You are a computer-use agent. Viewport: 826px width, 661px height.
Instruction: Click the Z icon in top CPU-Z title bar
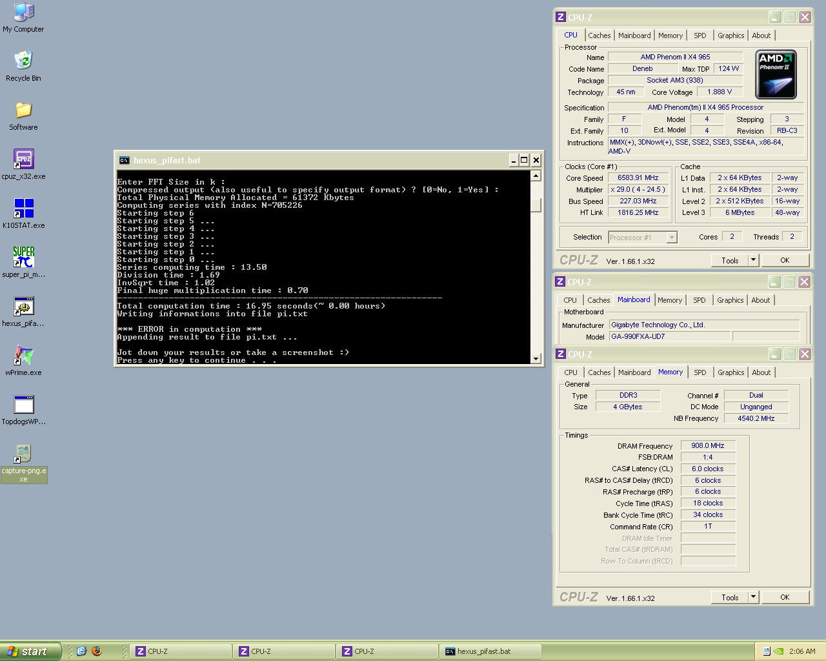pos(561,17)
